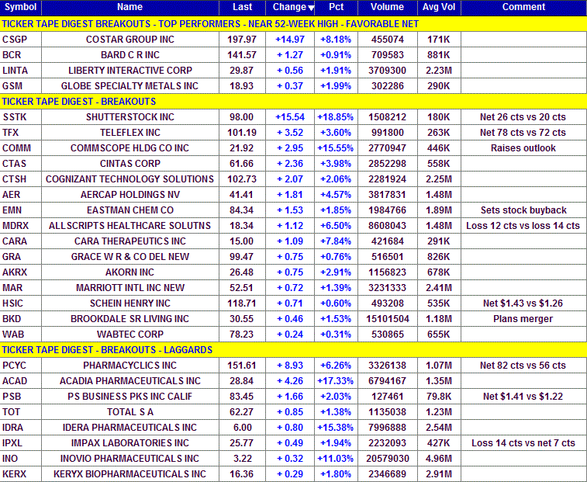
Task: Click the INO ticker symbol
Action: (x=10, y=459)
